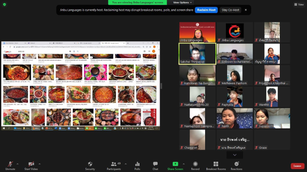The height and width of the screenshot is (172, 307).
Task: Open the Chat panel
Action: [155, 165]
